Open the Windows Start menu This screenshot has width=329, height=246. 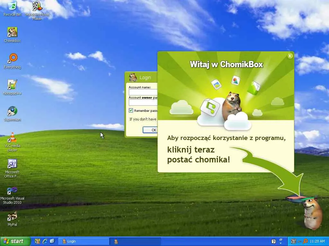[15, 241]
